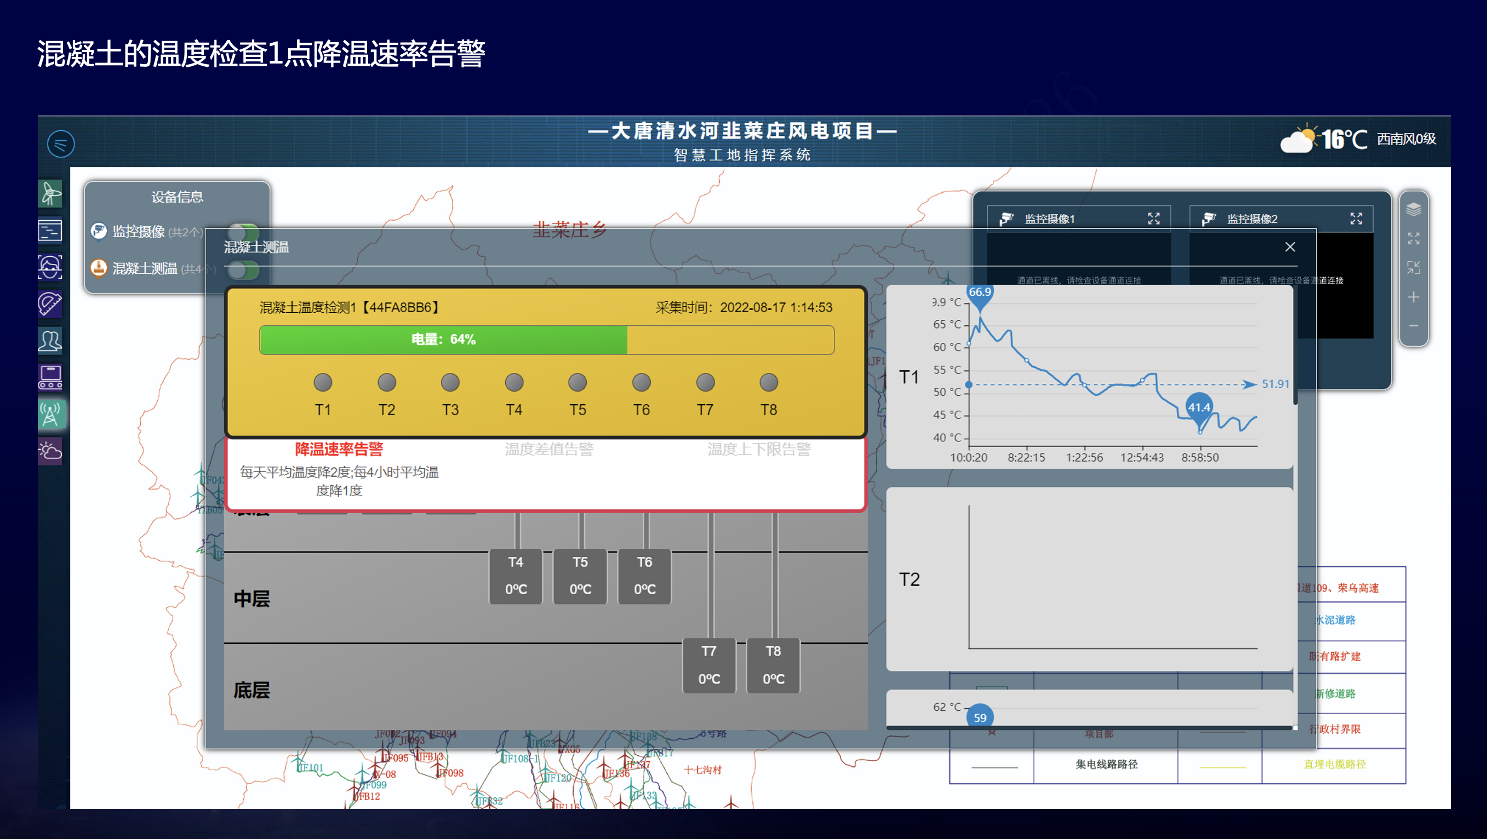Open the face recognition sidebar icon
This screenshot has width=1487, height=839.
click(x=50, y=267)
